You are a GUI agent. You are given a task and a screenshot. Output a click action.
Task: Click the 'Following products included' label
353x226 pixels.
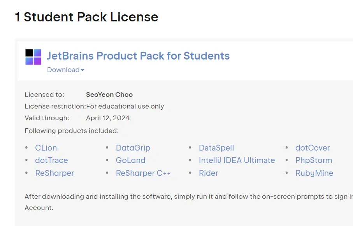(x=72, y=131)
